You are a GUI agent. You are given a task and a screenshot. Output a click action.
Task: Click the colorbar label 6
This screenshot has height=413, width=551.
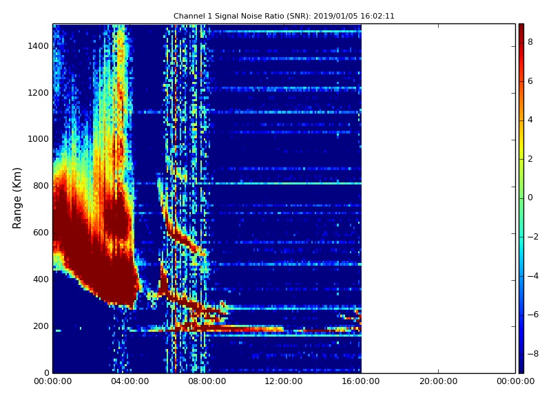tap(530, 81)
